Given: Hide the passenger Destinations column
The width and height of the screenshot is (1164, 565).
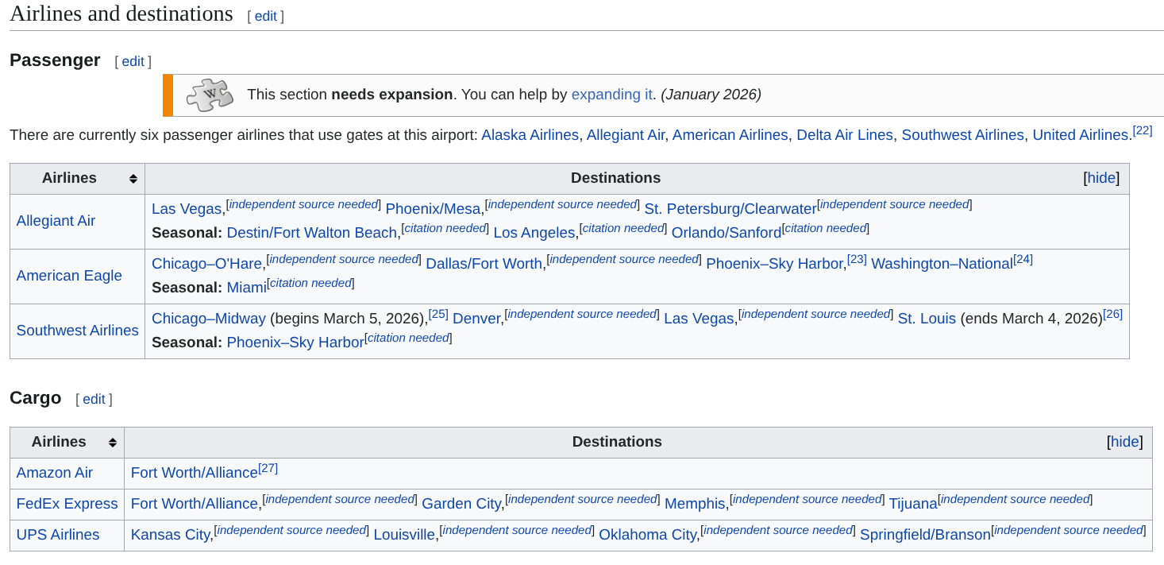Looking at the screenshot, I should [1100, 178].
